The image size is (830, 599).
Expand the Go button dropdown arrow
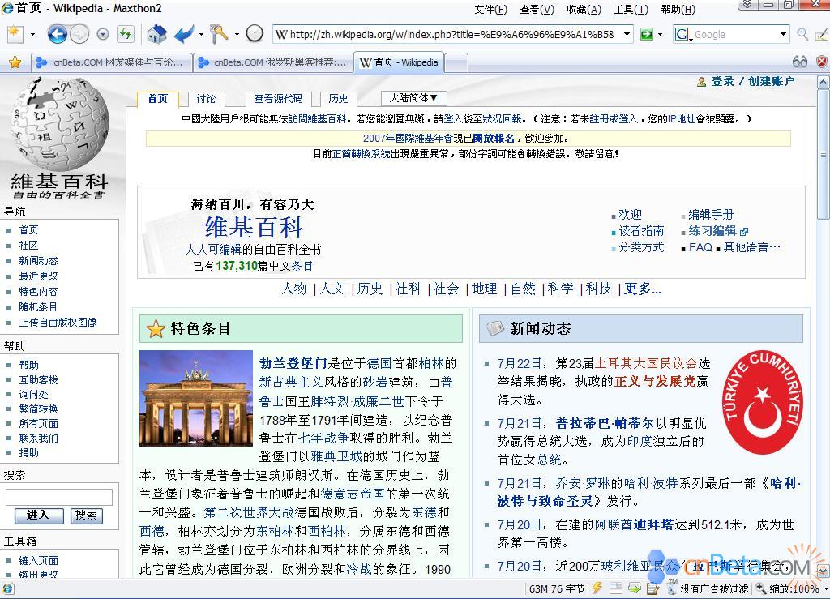(660, 35)
